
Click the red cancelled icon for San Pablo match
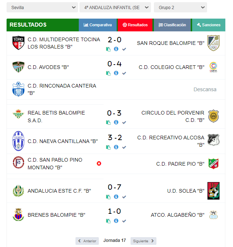(x=99, y=163)
